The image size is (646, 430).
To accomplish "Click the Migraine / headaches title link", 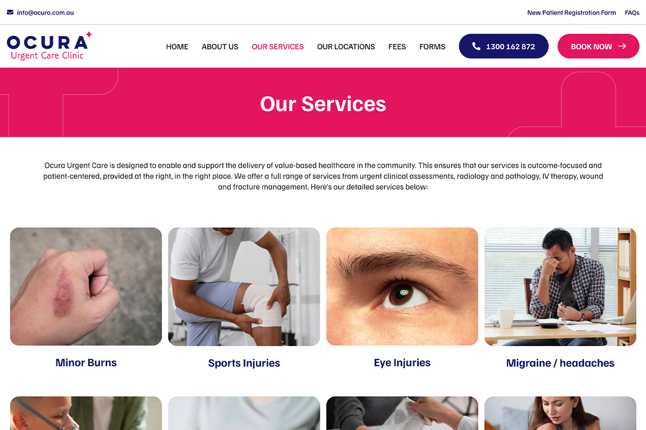I will (560, 363).
